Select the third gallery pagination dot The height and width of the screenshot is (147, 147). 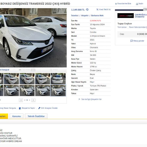point(29,100)
